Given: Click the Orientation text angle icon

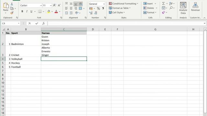Looking at the screenshot, I should [x=77, y=13].
